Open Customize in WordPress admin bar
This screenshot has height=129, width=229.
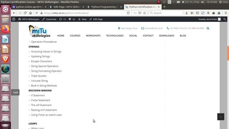pyautogui.click(x=49, y=19)
